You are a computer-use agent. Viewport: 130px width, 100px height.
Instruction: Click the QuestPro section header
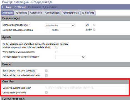65,81
